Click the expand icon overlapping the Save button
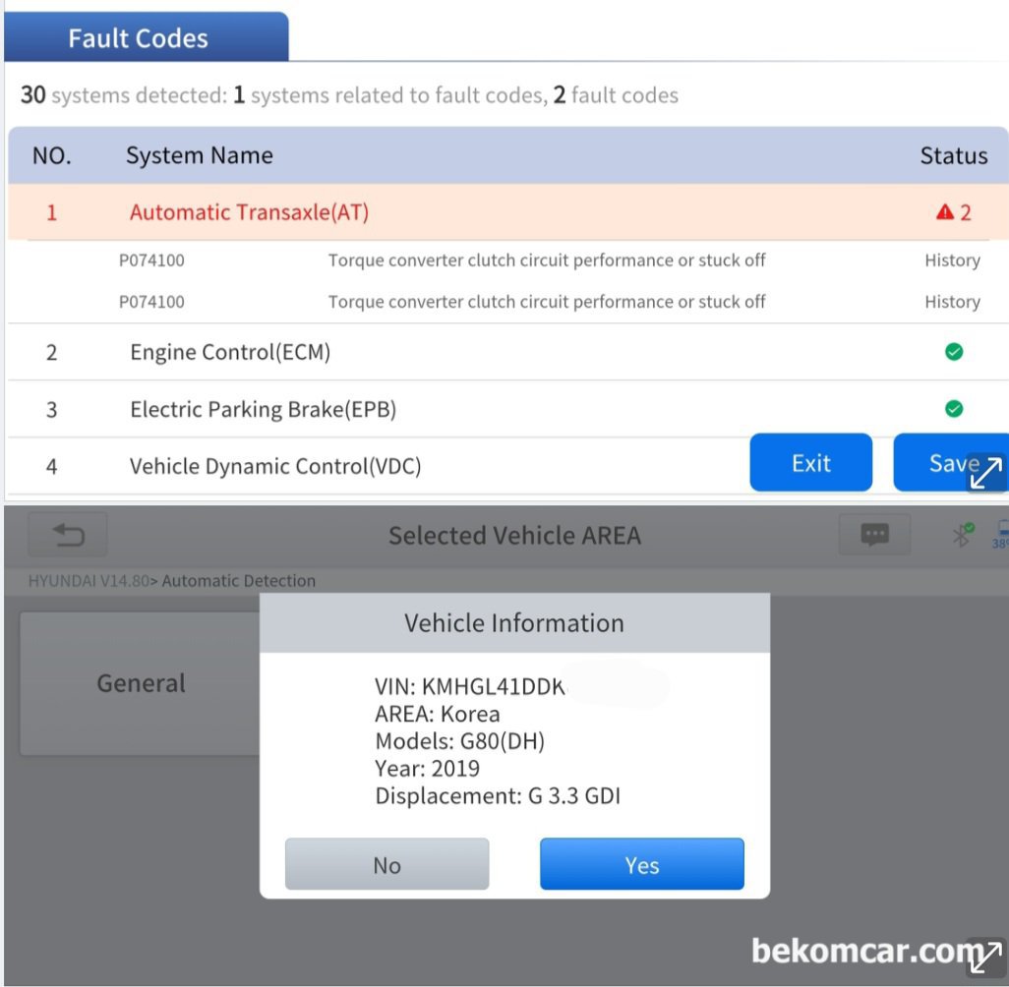The height and width of the screenshot is (987, 1009). pyautogui.click(x=985, y=472)
